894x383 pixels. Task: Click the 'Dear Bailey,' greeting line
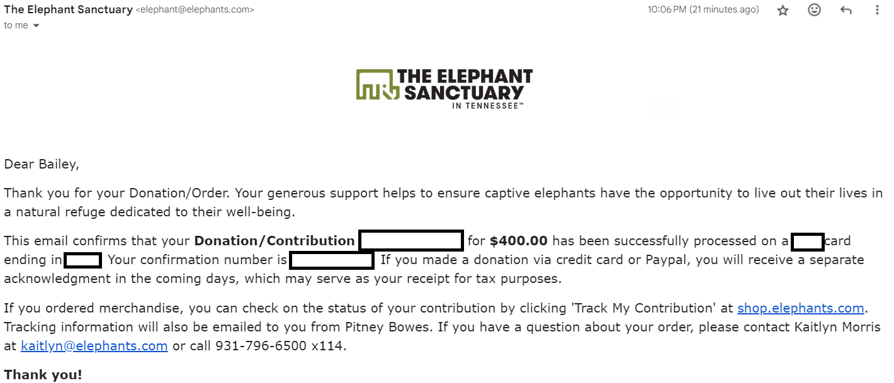click(42, 165)
